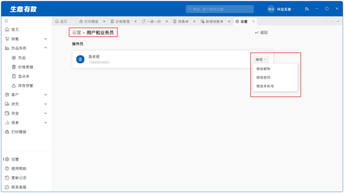Screen dimensions: 344x193
Task: Close the 价格管理 tab
Action: point(135,22)
